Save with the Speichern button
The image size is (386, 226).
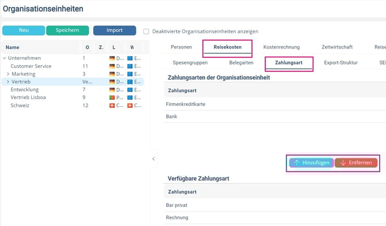tap(67, 31)
